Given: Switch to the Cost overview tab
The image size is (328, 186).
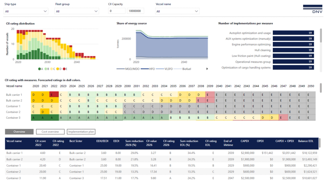Looking at the screenshot, I should 50,131.
